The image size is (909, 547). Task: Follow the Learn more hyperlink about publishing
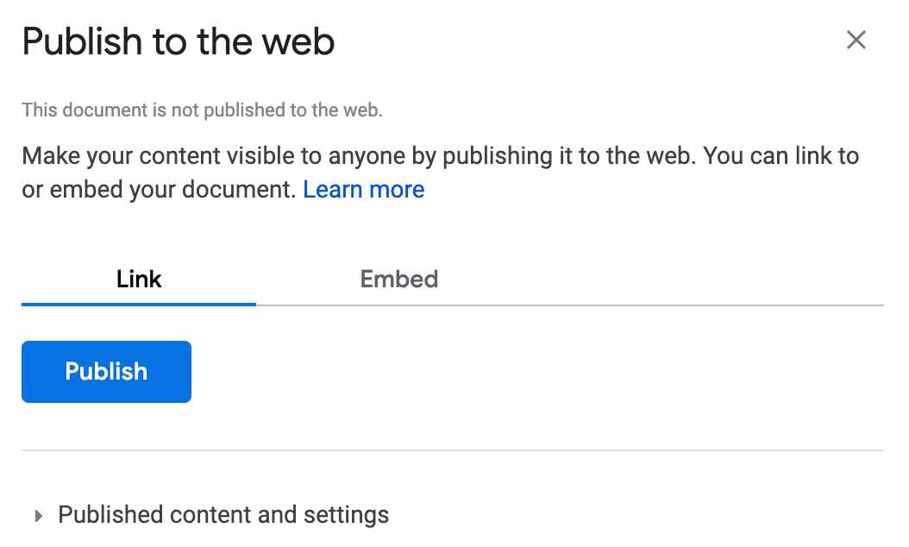point(363,190)
